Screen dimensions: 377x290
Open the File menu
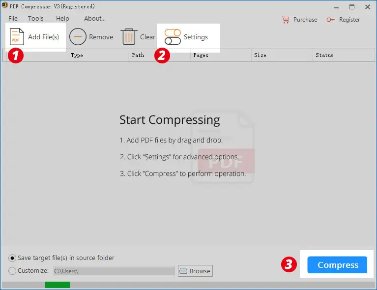[13, 19]
